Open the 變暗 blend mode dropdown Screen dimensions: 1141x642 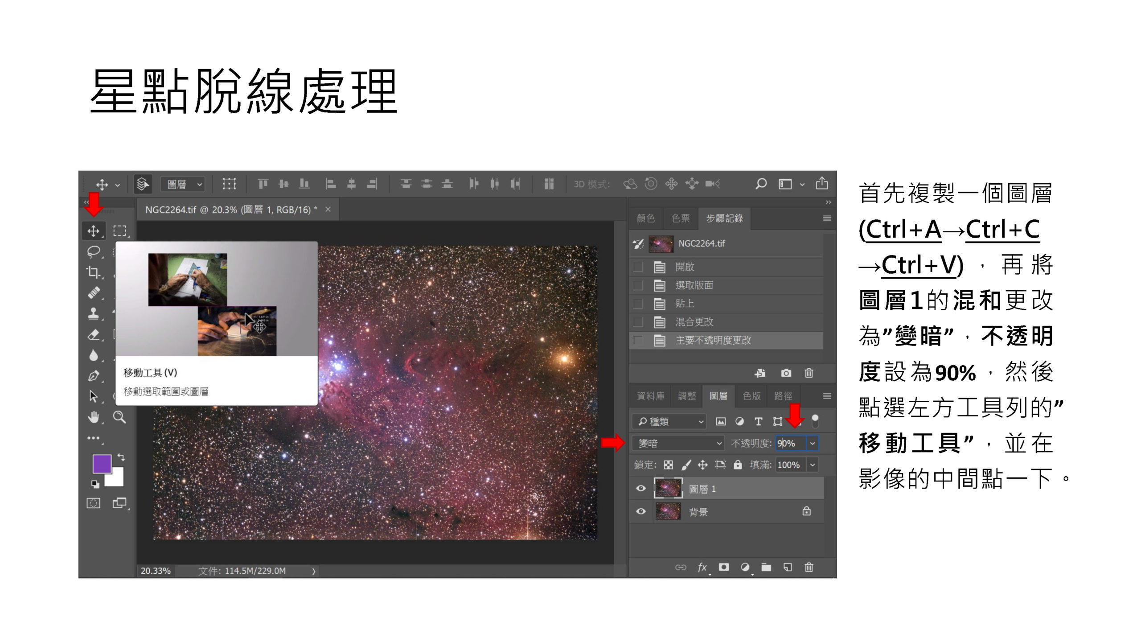[678, 443]
